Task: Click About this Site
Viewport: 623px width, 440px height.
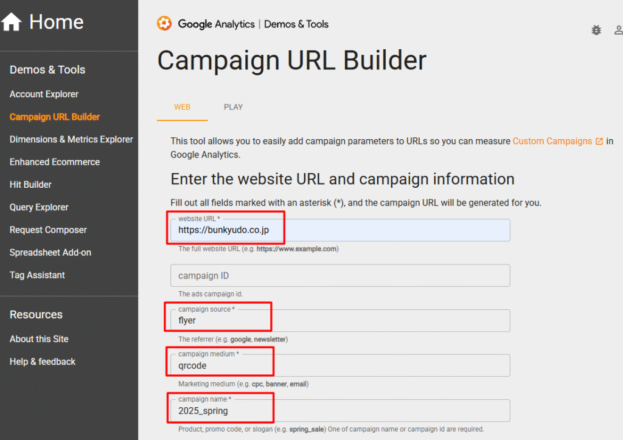Action: (x=39, y=339)
